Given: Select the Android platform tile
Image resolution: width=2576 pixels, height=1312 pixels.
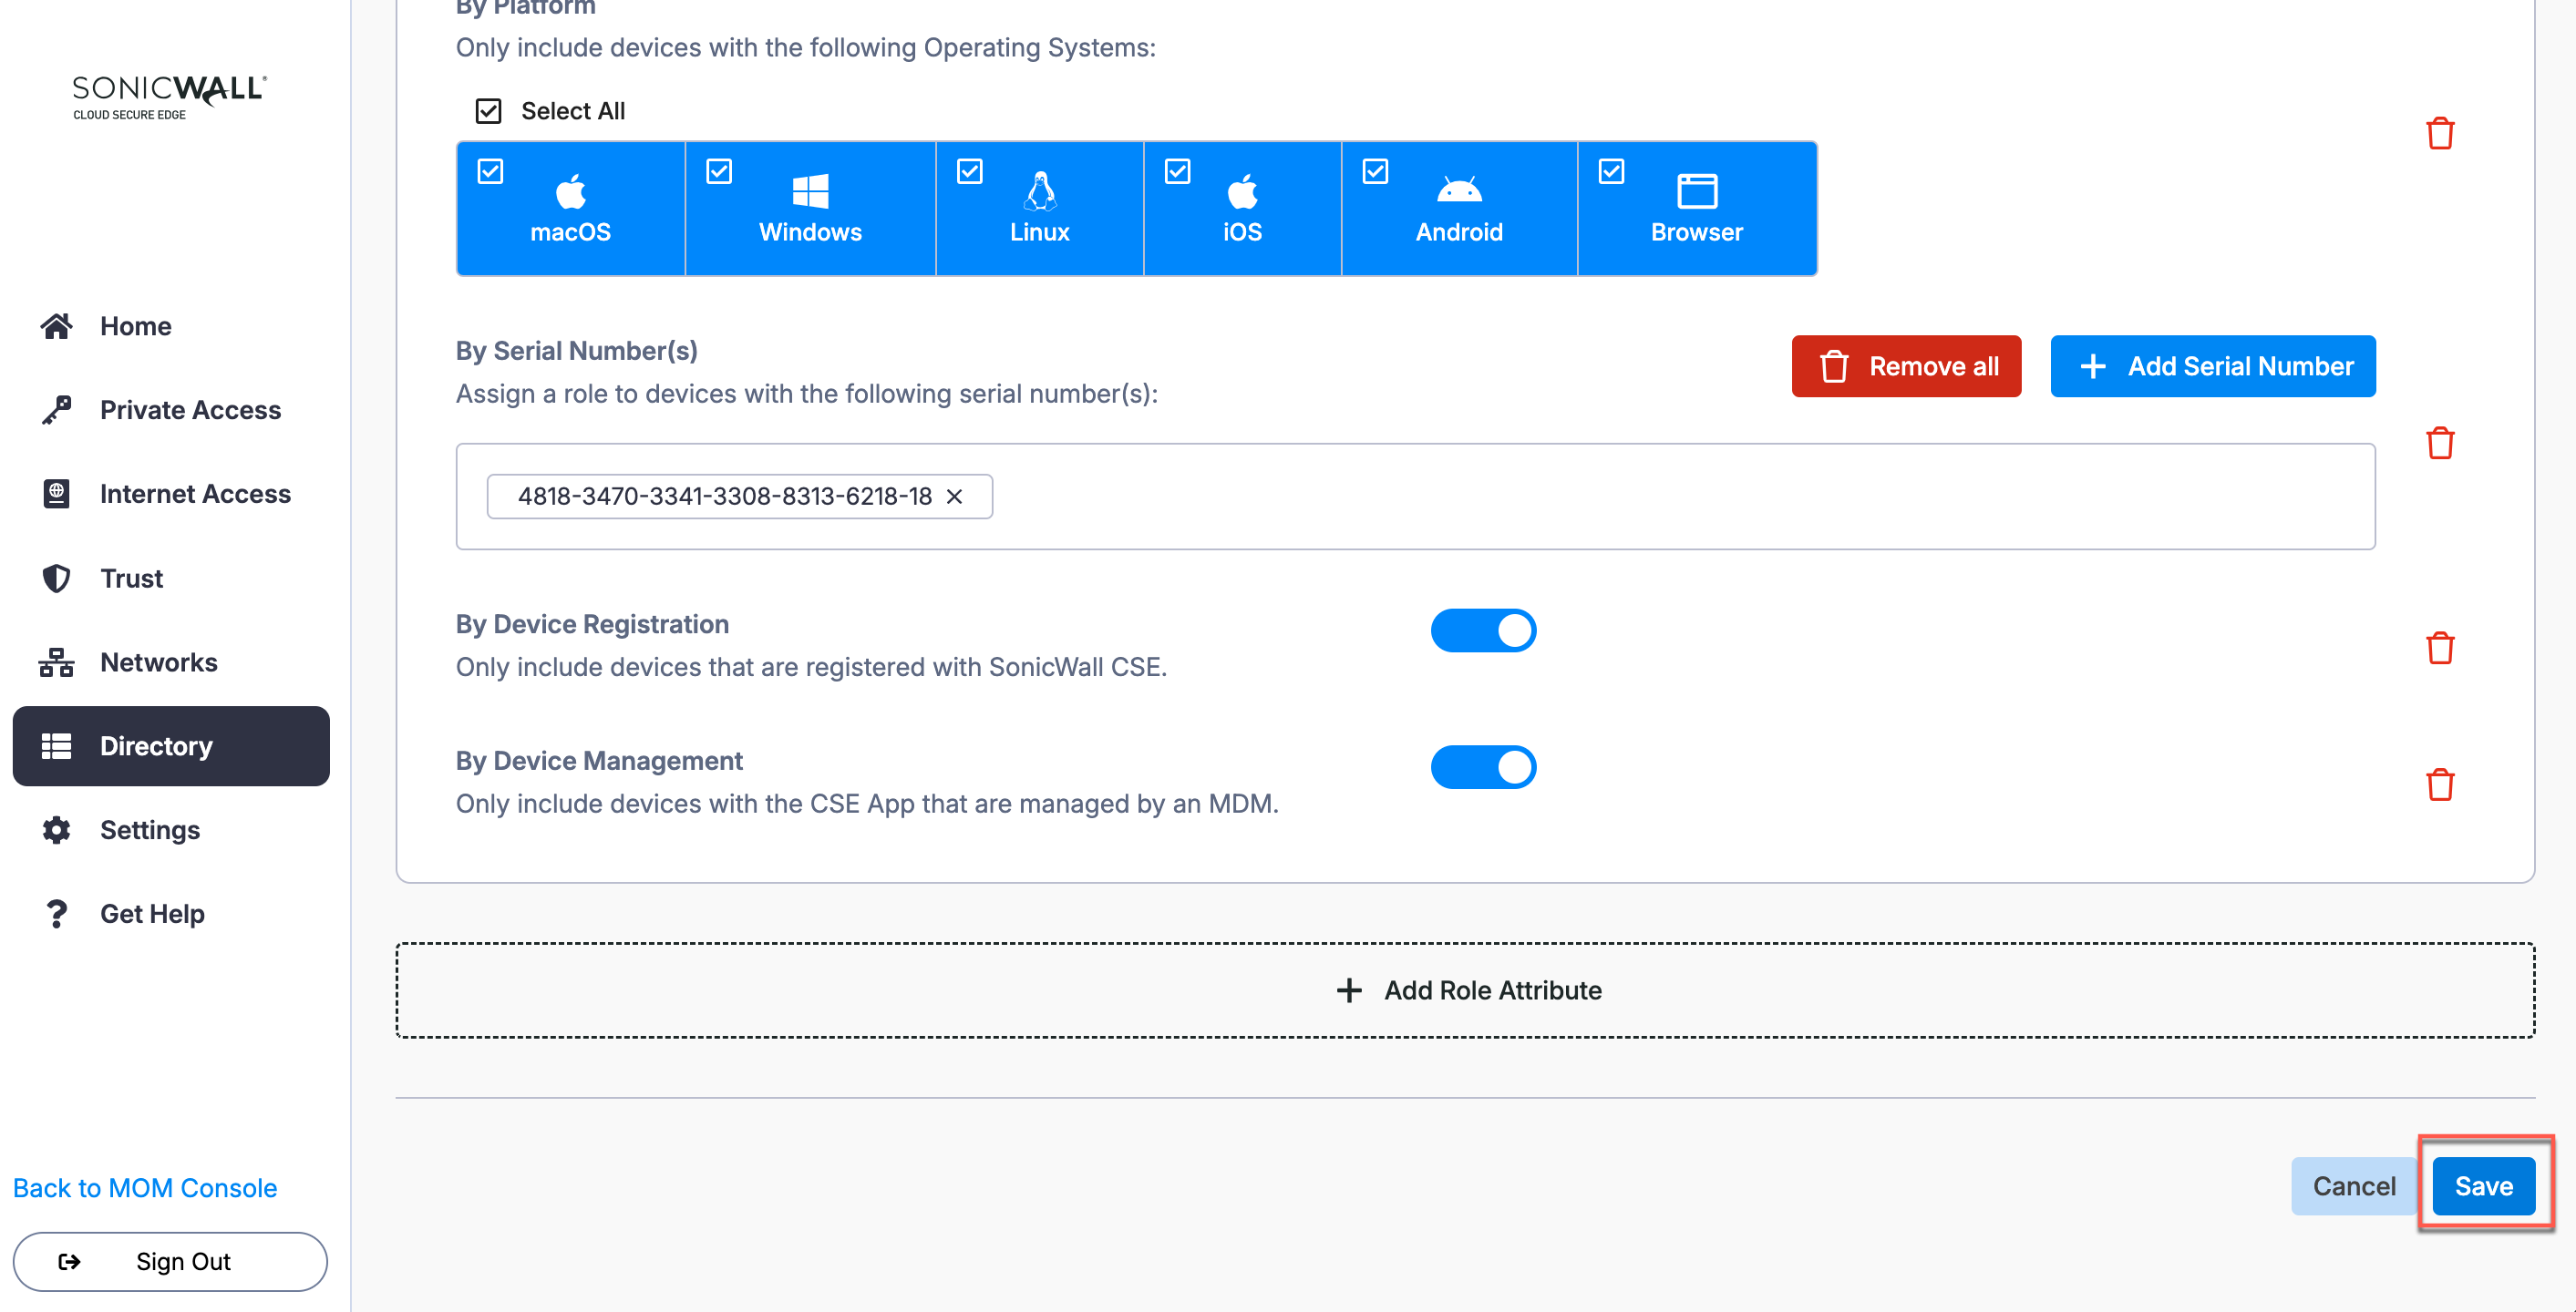Looking at the screenshot, I should 1458,209.
